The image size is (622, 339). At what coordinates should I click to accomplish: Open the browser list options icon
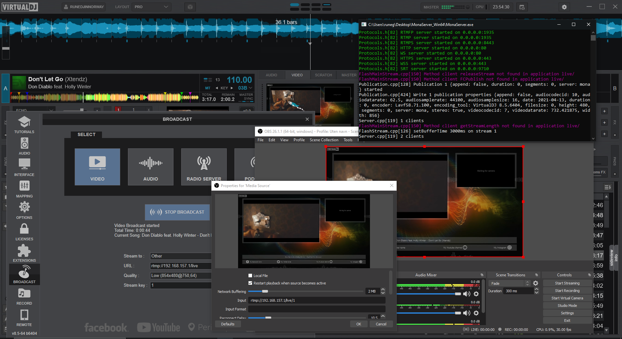point(607,187)
